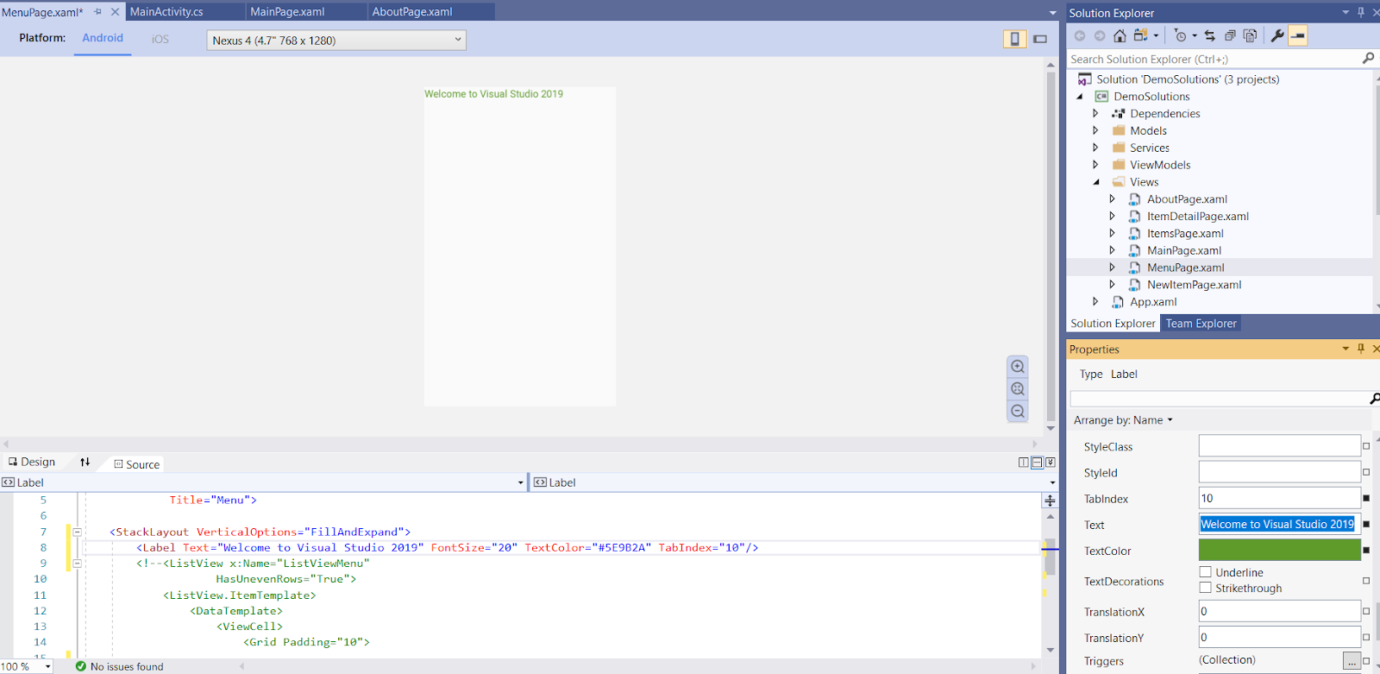Pin the Properties panel
Screen dimensions: 1380x674
click(x=1361, y=349)
